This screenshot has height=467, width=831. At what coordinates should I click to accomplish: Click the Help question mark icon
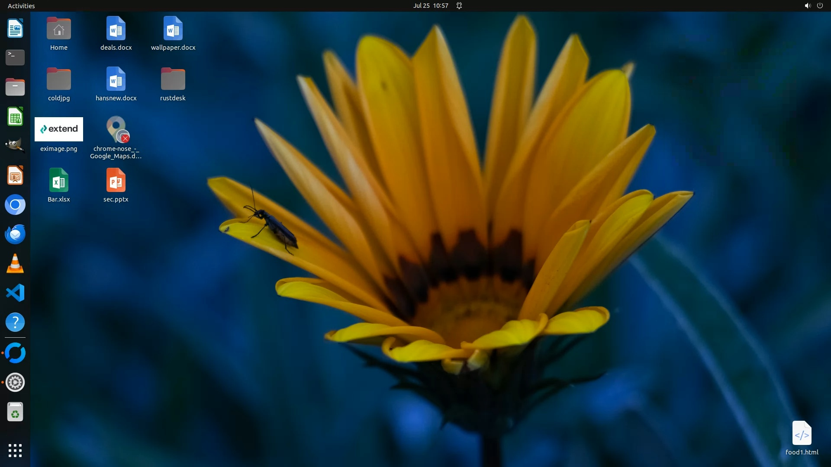pyautogui.click(x=15, y=323)
